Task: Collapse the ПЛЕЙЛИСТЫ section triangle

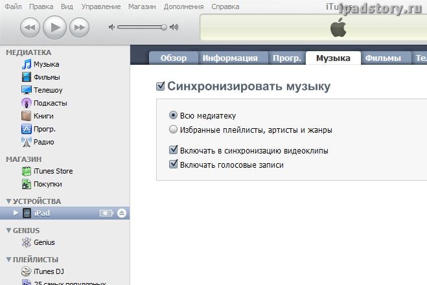Action: coord(8,259)
